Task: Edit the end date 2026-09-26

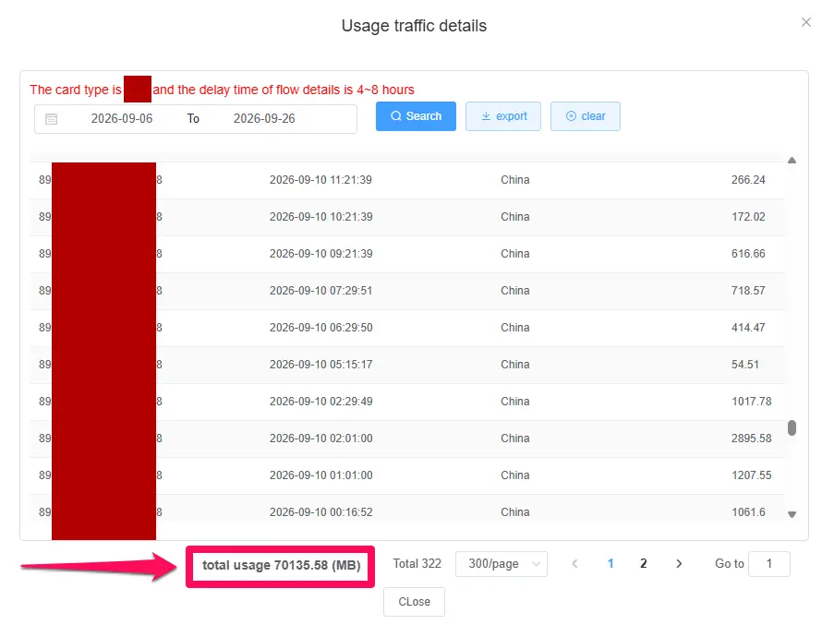Action: pos(264,119)
